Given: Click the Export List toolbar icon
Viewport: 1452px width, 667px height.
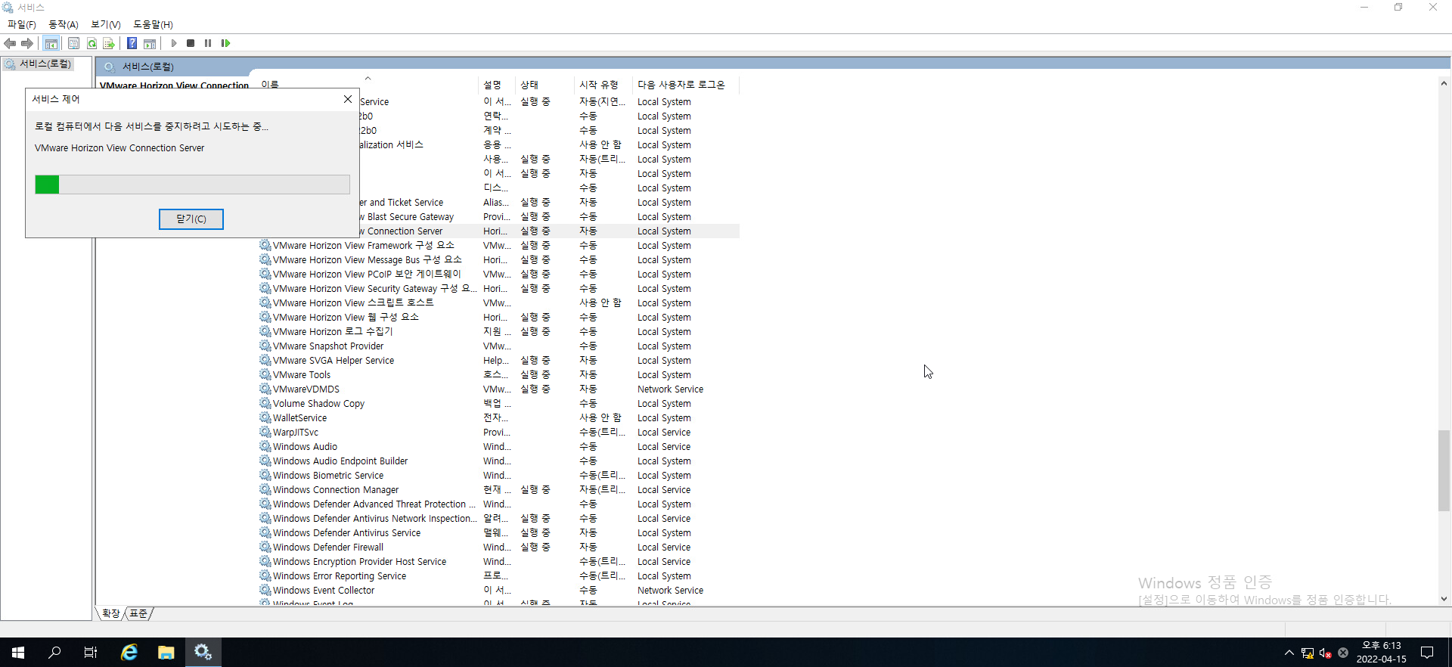Looking at the screenshot, I should click(x=109, y=43).
